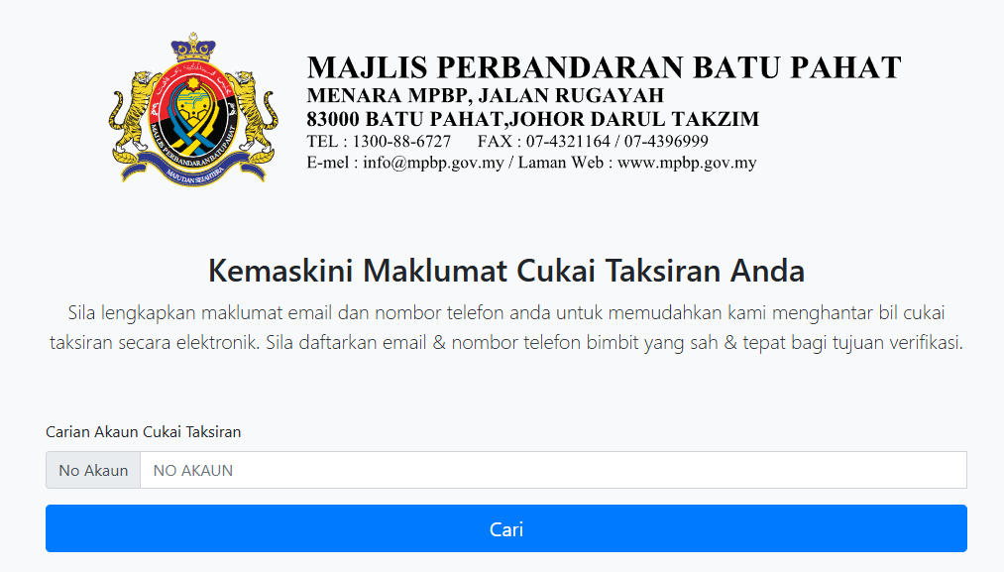Viewport: 1004px width, 572px height.
Task: Click the crown atop the council crest
Action: coord(193,47)
